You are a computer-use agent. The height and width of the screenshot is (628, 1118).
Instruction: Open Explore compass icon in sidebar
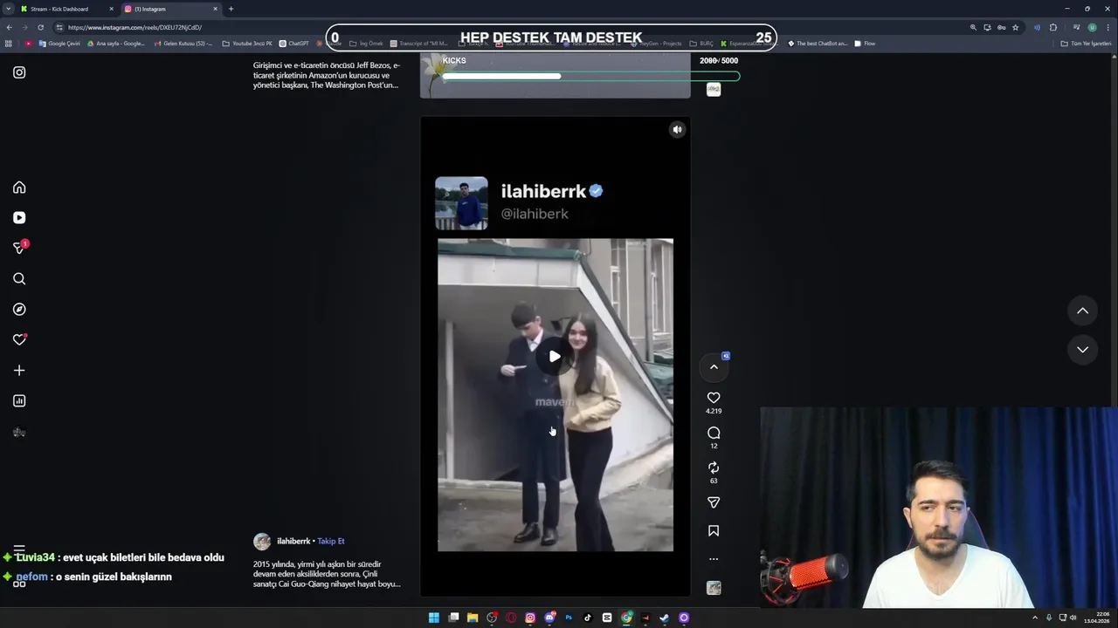pyautogui.click(x=19, y=310)
